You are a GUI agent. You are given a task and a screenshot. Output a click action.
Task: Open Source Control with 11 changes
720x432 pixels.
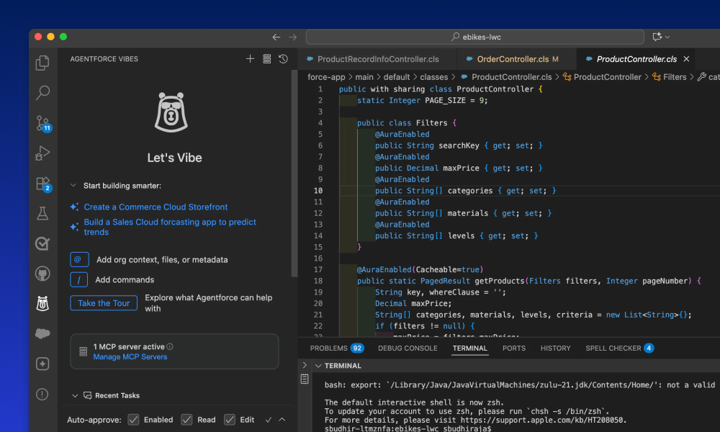(43, 123)
